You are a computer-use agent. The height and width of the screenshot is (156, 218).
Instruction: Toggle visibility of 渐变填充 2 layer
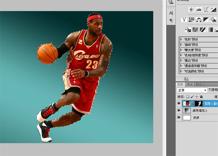tap(179, 111)
